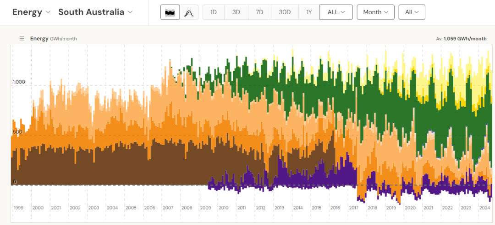
Task: Open the Energy view dropdown
Action: point(31,12)
